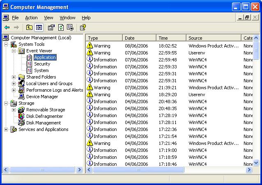Click the Up one level folder icon

coord(29,27)
